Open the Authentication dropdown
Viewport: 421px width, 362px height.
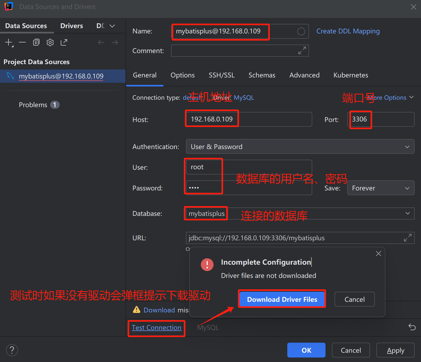pos(300,146)
